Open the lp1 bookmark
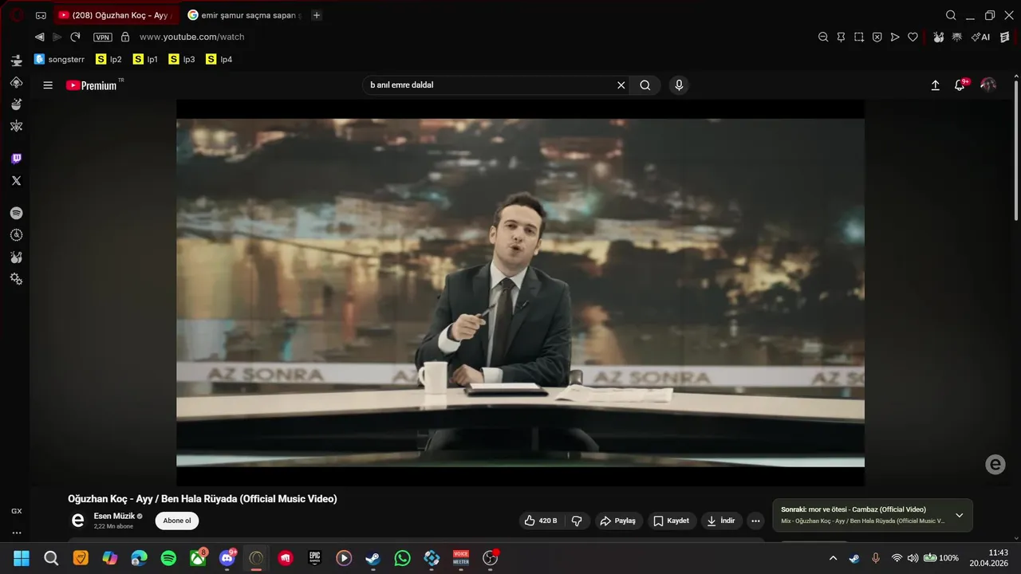The width and height of the screenshot is (1021, 574). coord(146,59)
